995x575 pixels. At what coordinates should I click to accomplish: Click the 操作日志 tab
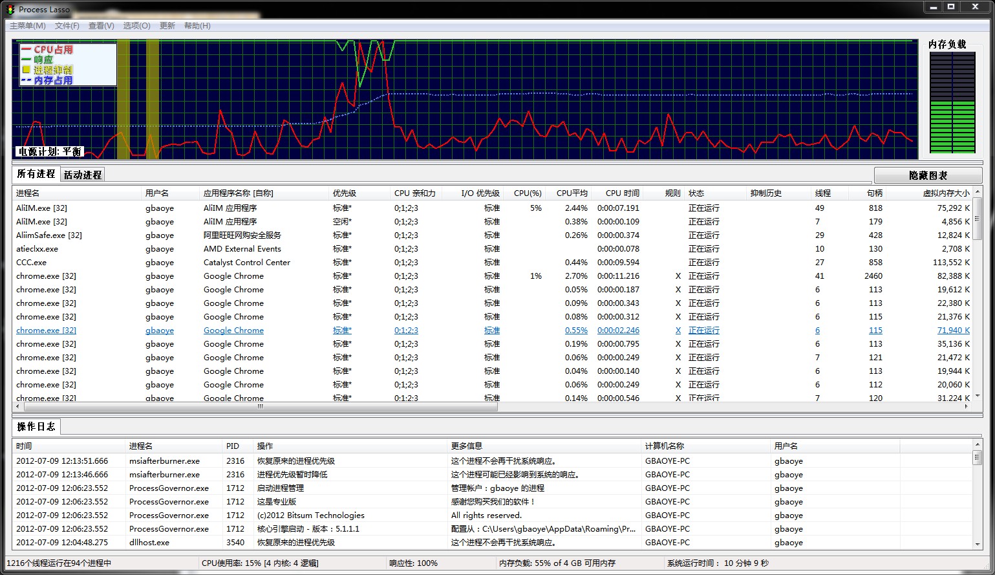[x=36, y=427]
